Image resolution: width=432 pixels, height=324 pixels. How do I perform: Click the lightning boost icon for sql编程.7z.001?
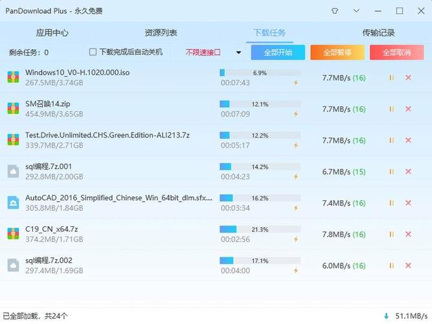295,176
